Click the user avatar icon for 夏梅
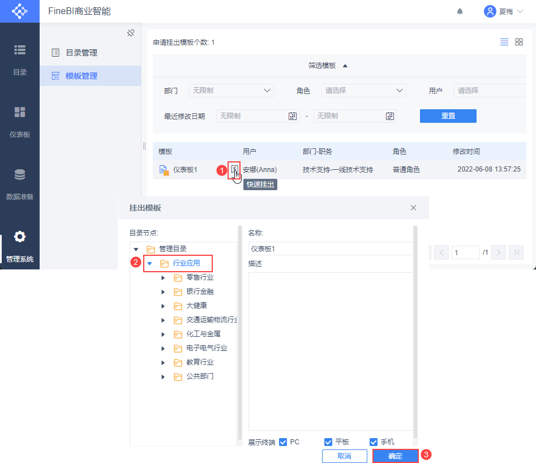 point(490,11)
